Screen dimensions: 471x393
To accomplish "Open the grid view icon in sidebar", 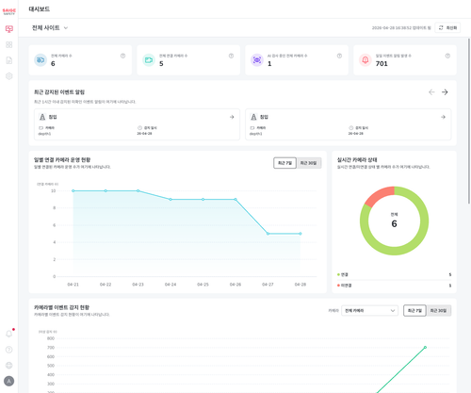I will (x=9, y=44).
